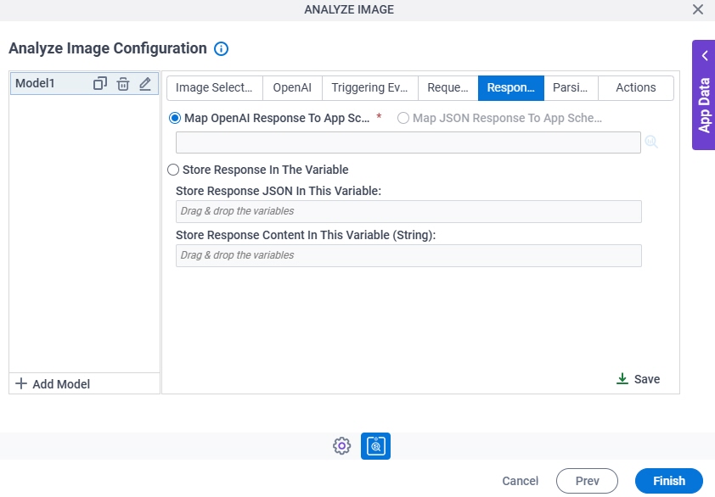Open info icon beside Analyze Image Configuration
This screenshot has height=497, width=715.
pyautogui.click(x=221, y=48)
